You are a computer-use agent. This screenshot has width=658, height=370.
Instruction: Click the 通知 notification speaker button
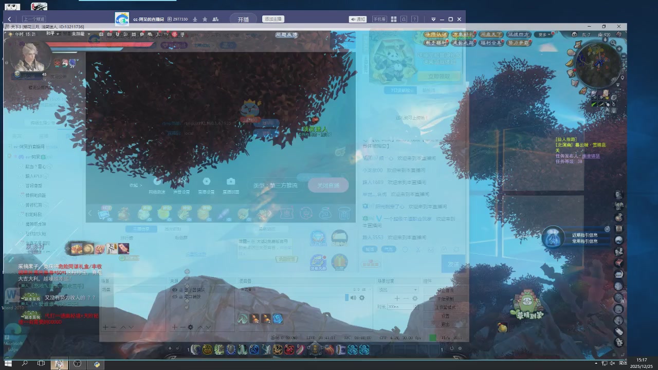(358, 19)
